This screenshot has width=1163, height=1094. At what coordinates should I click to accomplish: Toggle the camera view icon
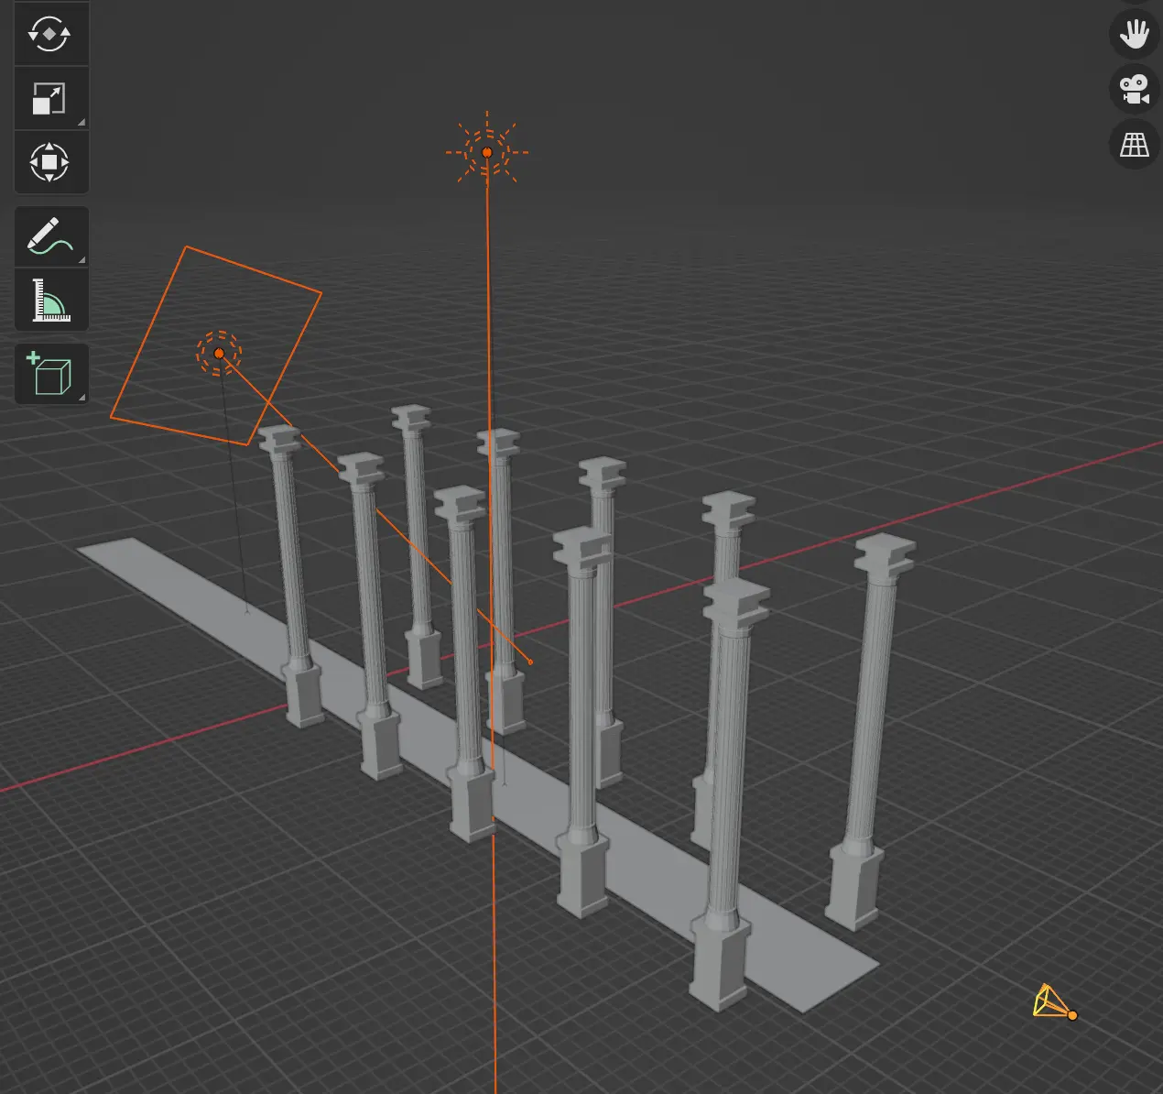pyautogui.click(x=1134, y=89)
